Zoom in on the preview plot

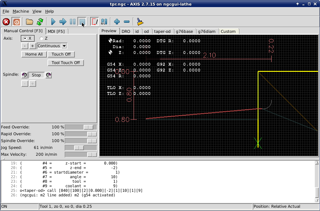click(x=116, y=22)
